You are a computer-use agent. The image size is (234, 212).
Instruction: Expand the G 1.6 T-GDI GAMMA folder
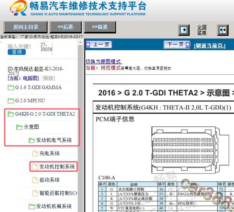click(x=38, y=88)
